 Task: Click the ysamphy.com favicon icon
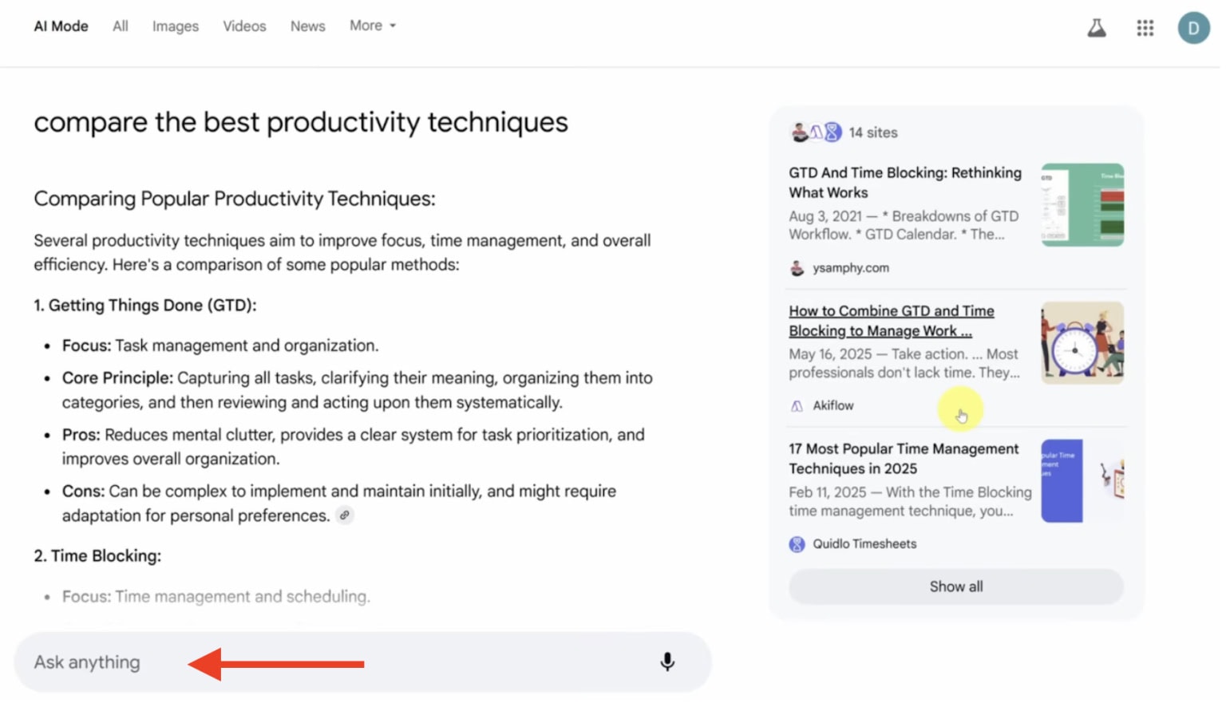797,268
